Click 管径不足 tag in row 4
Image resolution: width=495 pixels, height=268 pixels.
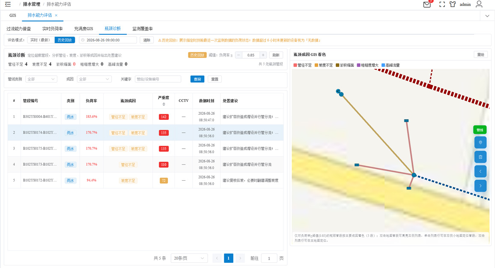click(128, 164)
